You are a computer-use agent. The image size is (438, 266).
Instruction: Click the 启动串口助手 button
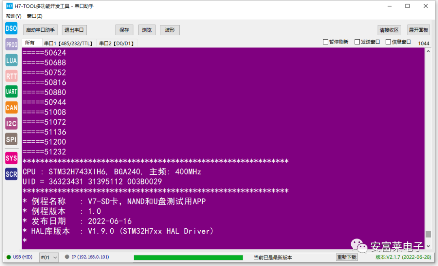pyautogui.click(x=41, y=30)
